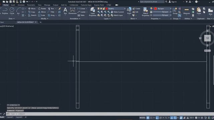The image size is (214, 120).
Task: Toggle polar tracking in status bar
Action: [160, 118]
